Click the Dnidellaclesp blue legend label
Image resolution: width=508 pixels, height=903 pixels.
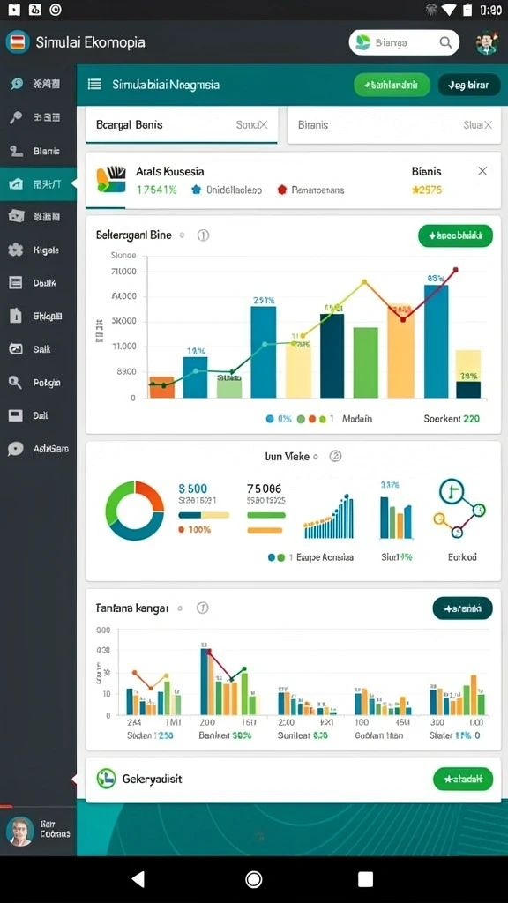(234, 190)
